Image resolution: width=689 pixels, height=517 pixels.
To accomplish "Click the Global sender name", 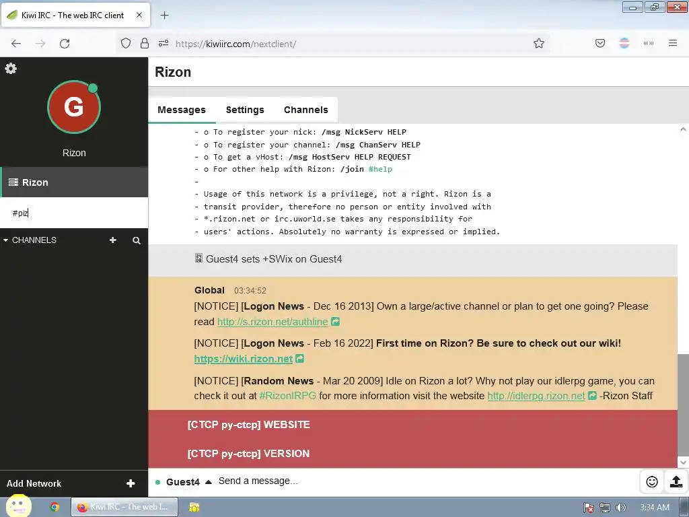I will point(209,290).
